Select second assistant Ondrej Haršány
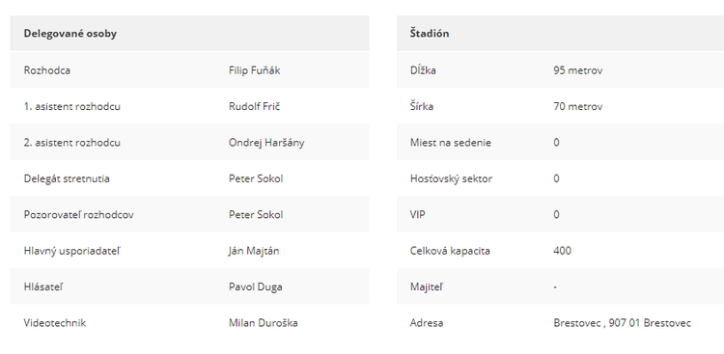The height and width of the screenshot is (354, 724). tap(266, 143)
